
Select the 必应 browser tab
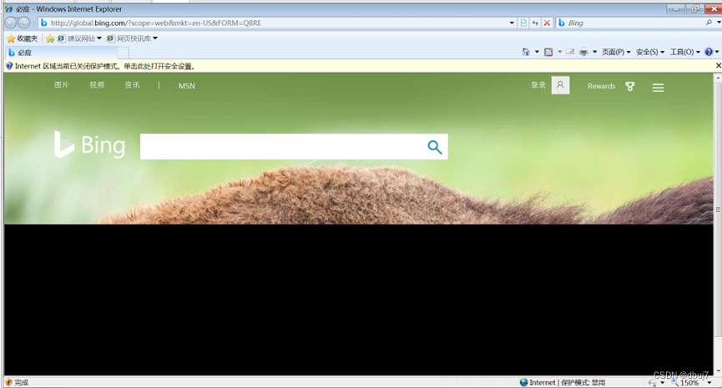coord(62,53)
